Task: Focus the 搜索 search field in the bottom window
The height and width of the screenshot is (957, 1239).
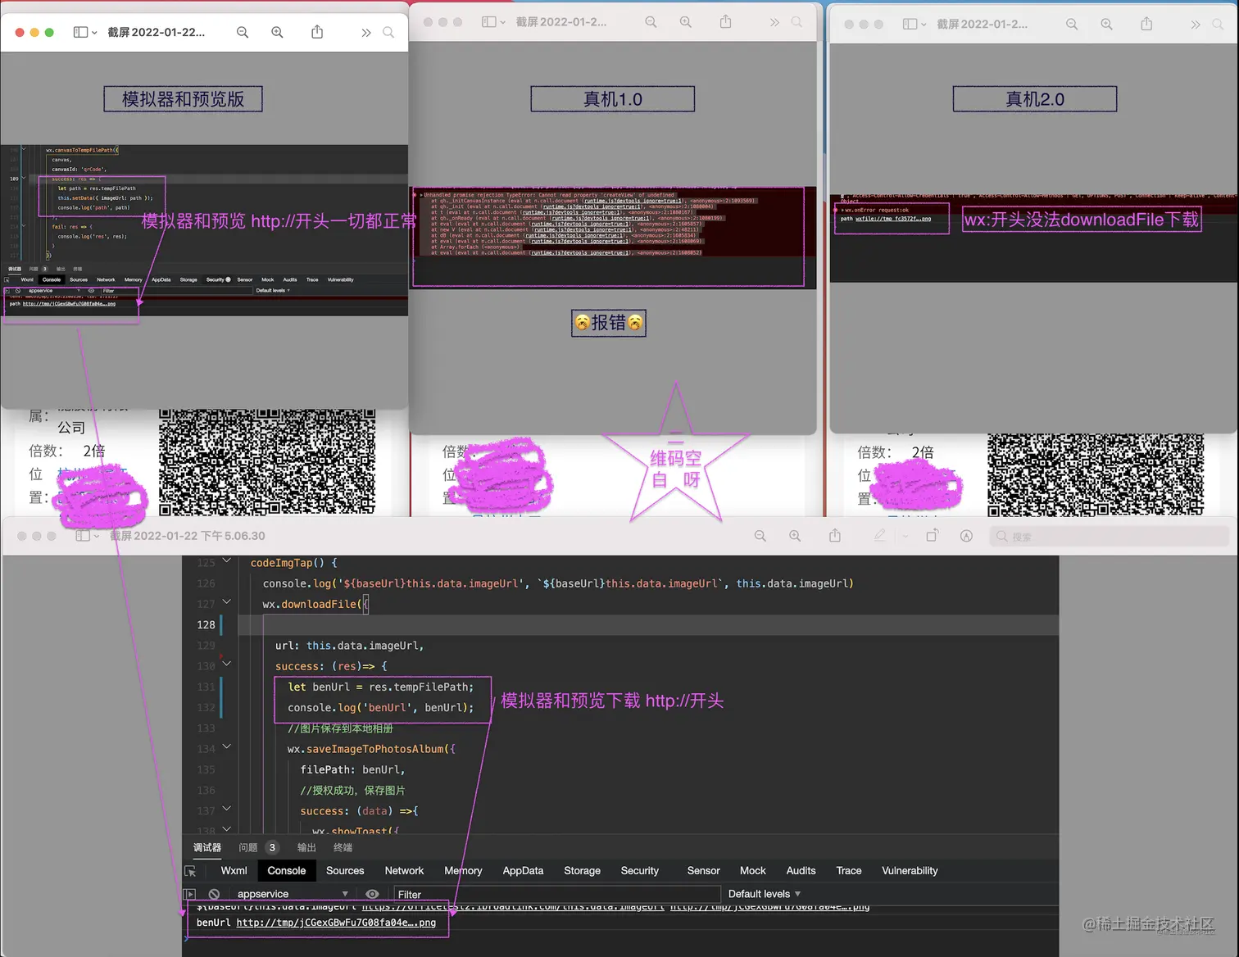Action: pos(1110,537)
